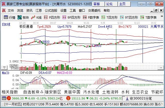Open the 美丽中国 sector tab
Image resolution: width=165 pixels, height=108 pixels.
tap(72, 92)
